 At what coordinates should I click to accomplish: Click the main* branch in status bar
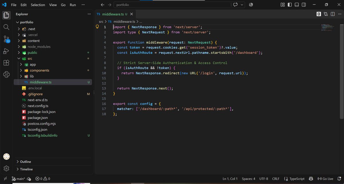[18, 179]
